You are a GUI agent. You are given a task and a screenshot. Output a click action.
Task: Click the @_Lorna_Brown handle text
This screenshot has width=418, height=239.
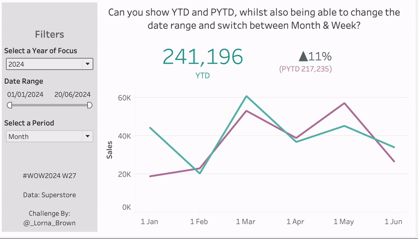coord(49,223)
